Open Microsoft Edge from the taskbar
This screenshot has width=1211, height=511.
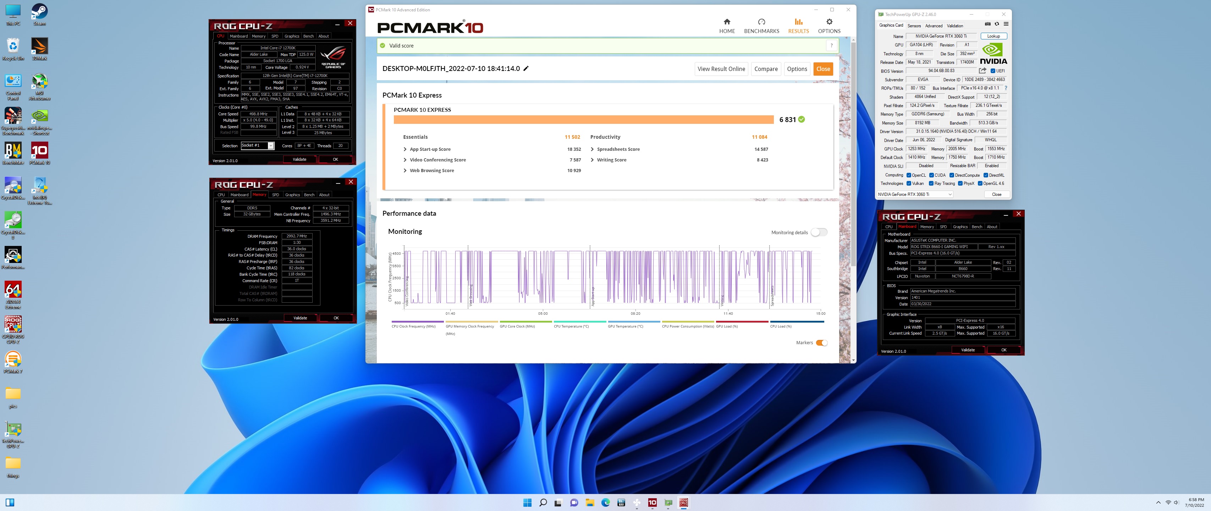click(x=605, y=502)
